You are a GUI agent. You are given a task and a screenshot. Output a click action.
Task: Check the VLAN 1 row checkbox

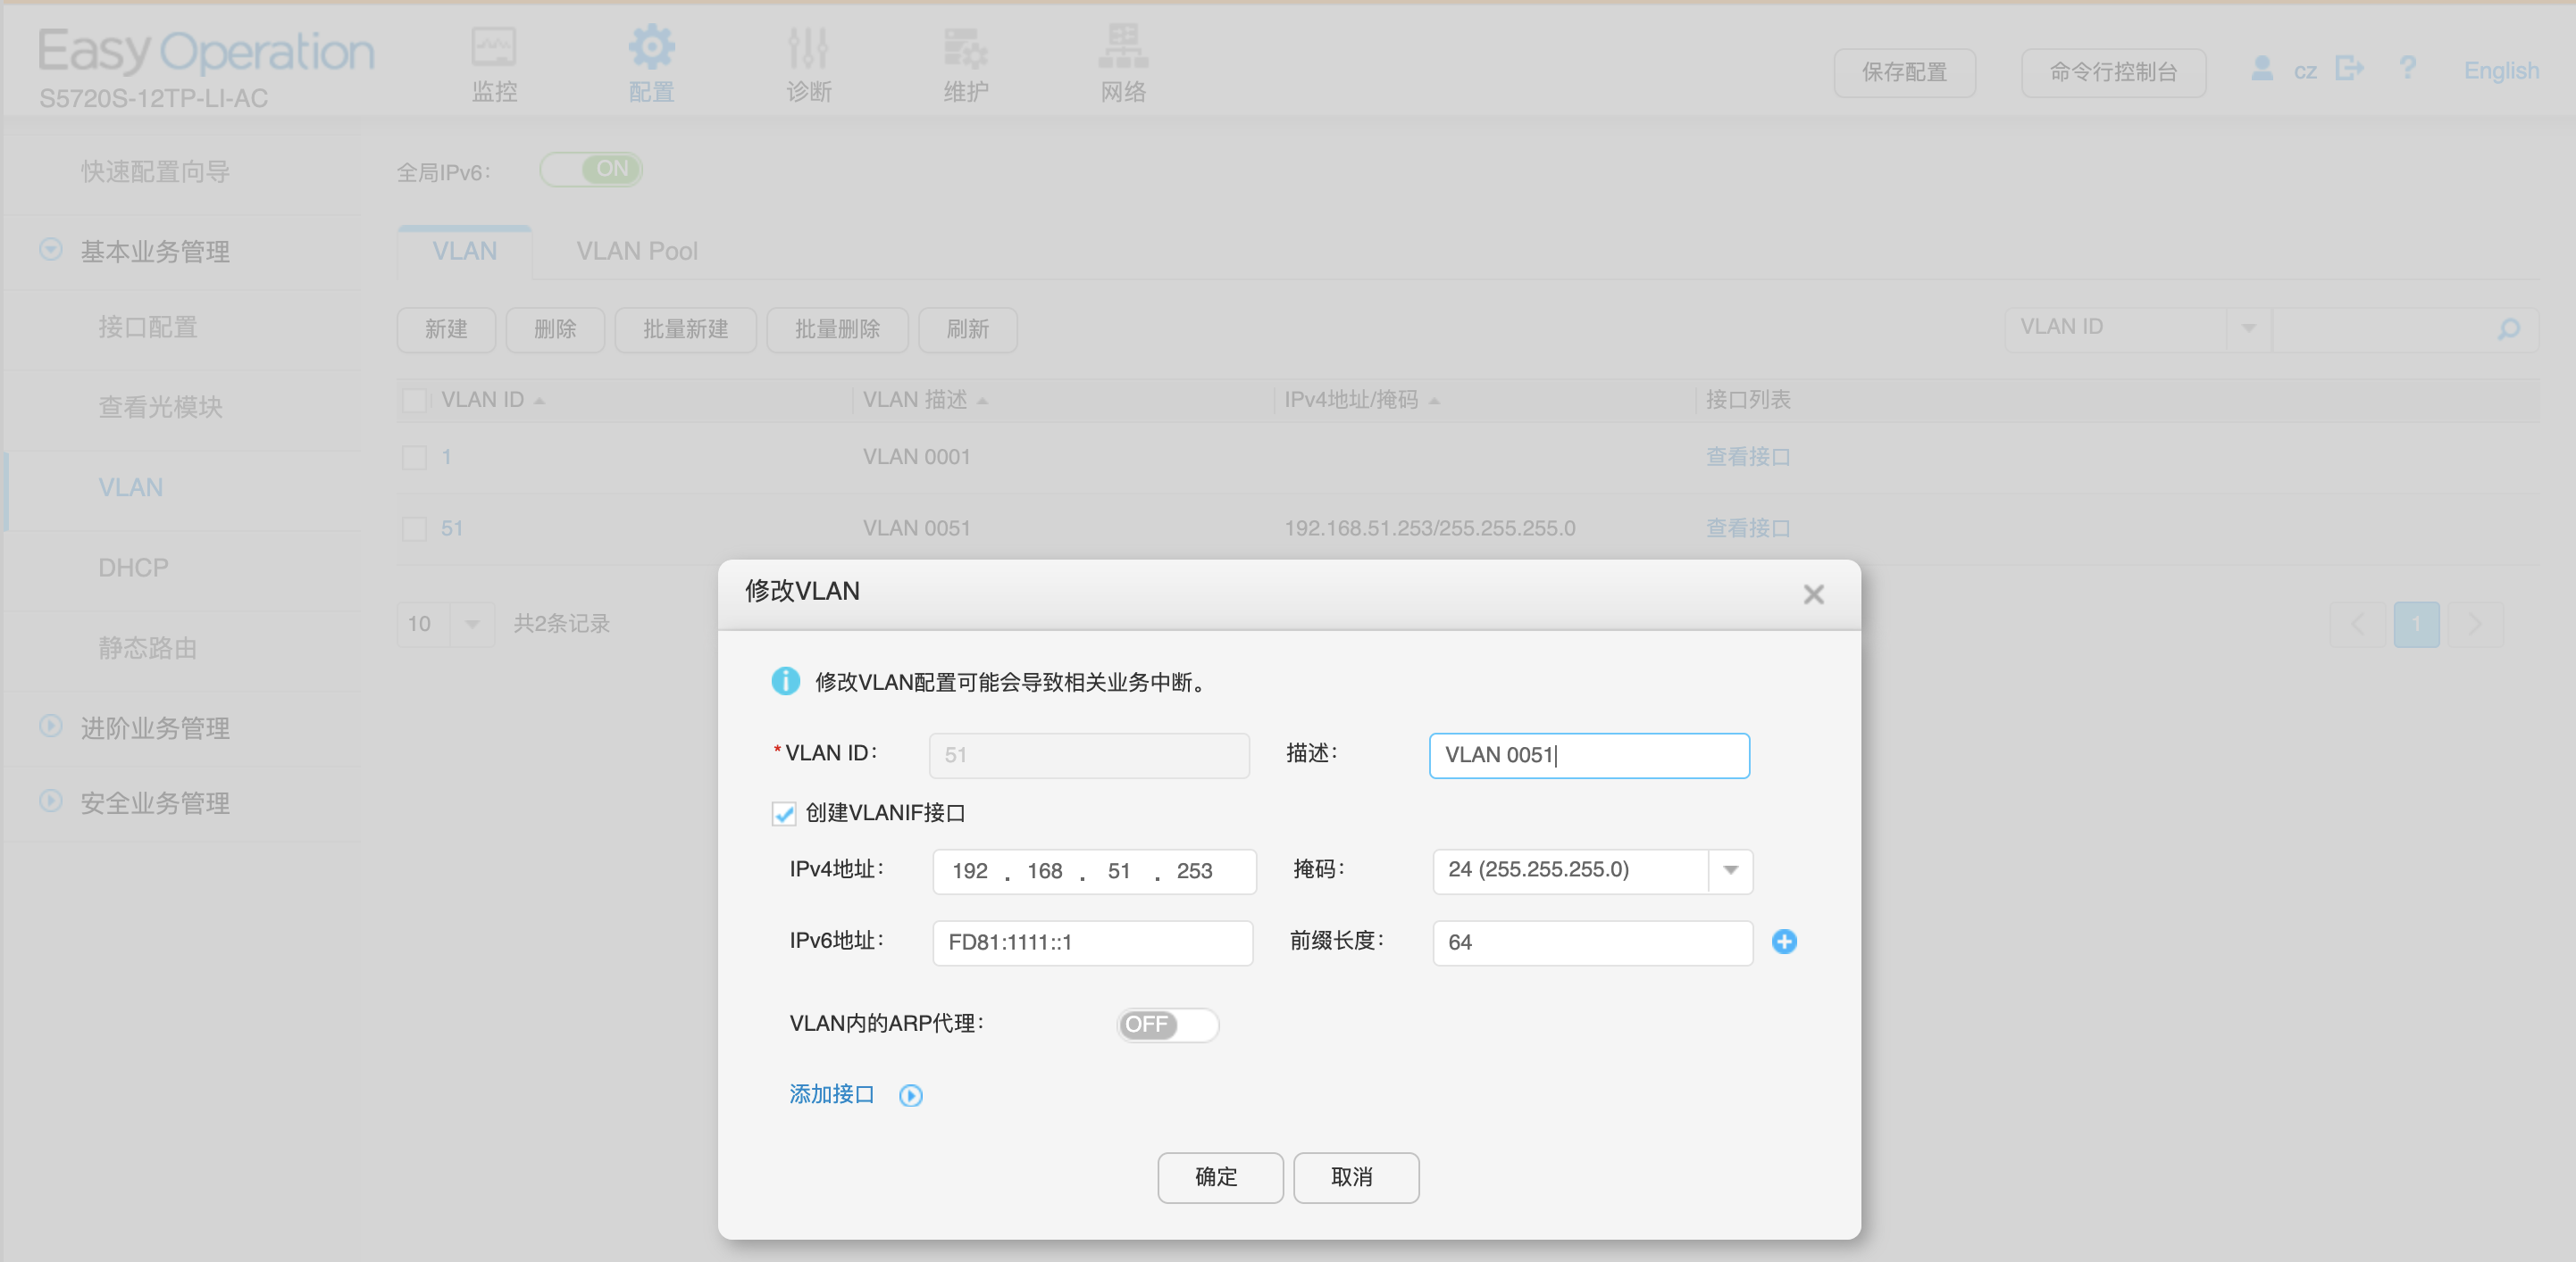[x=414, y=458]
